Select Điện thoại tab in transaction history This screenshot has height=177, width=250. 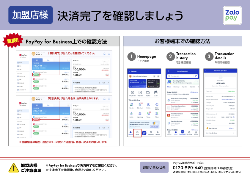point(176,87)
